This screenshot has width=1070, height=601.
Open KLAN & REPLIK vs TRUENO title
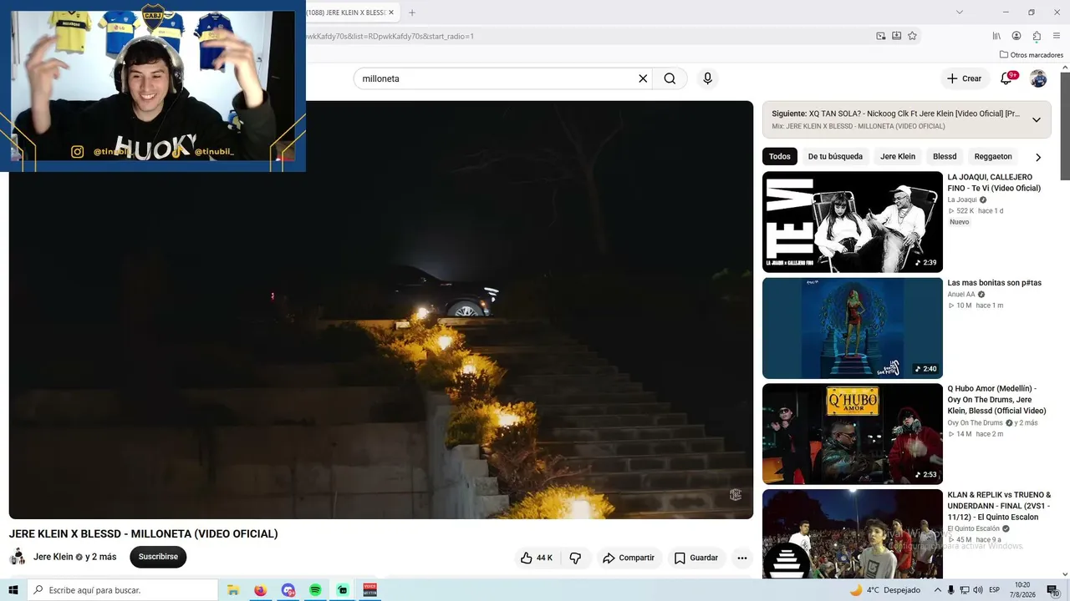(999, 506)
